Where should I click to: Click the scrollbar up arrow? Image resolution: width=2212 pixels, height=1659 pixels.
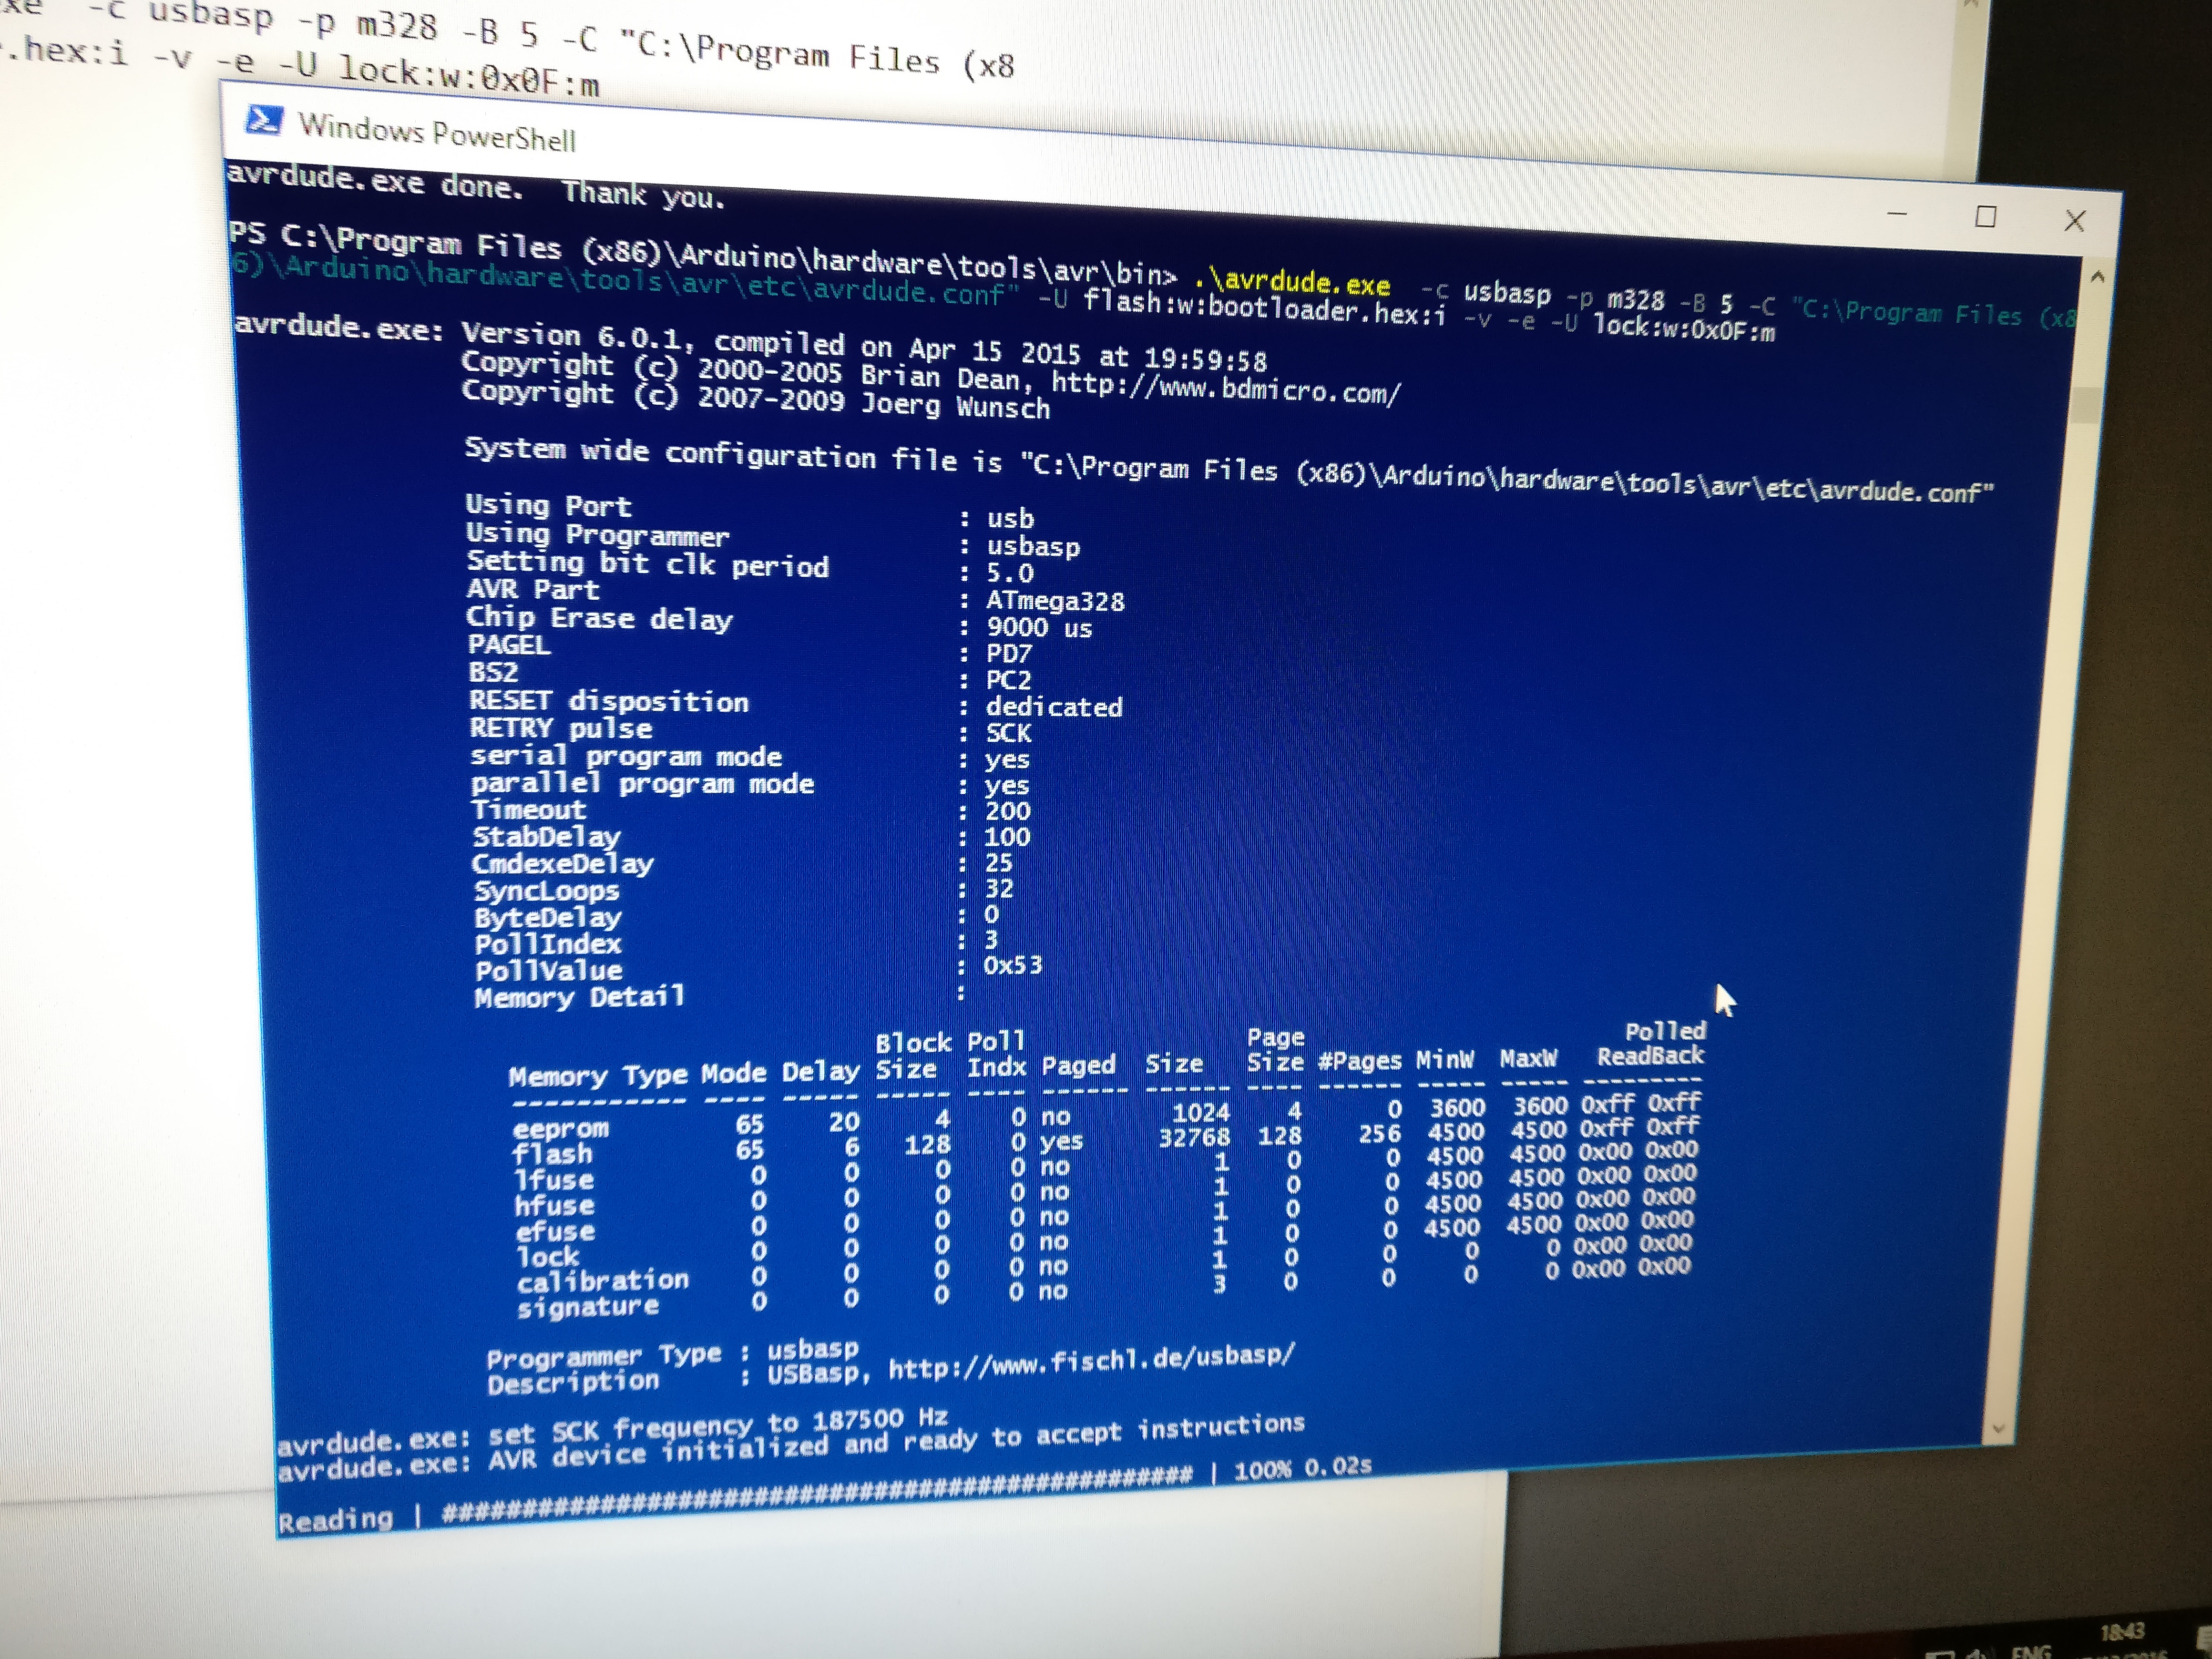click(2098, 277)
